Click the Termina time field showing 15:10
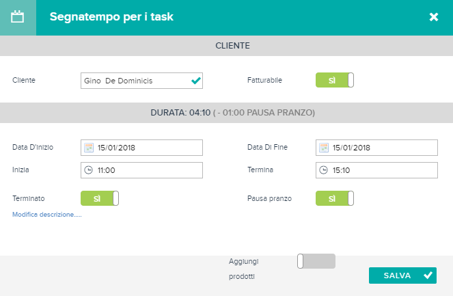 point(376,170)
